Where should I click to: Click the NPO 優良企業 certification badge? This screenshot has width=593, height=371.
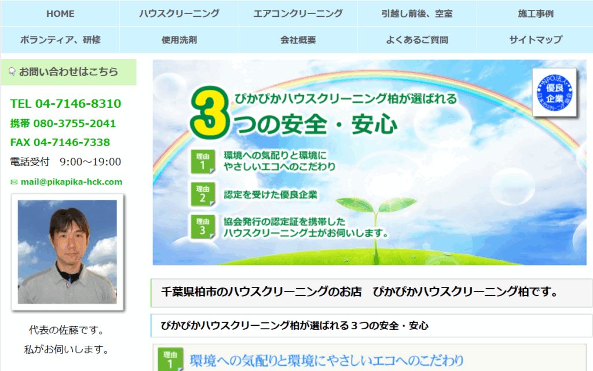coord(555,92)
